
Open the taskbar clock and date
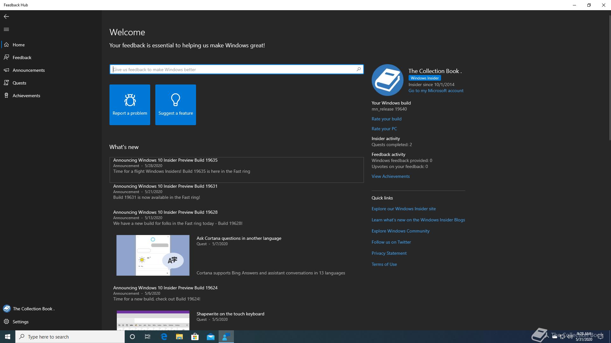tap(584, 337)
